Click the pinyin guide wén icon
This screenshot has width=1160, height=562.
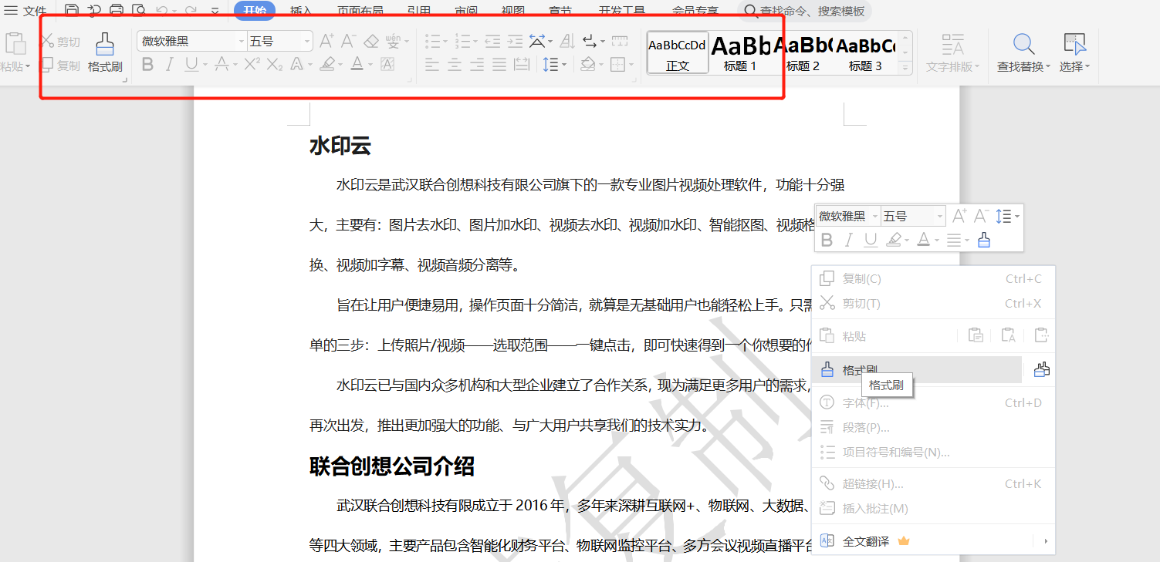coord(394,41)
